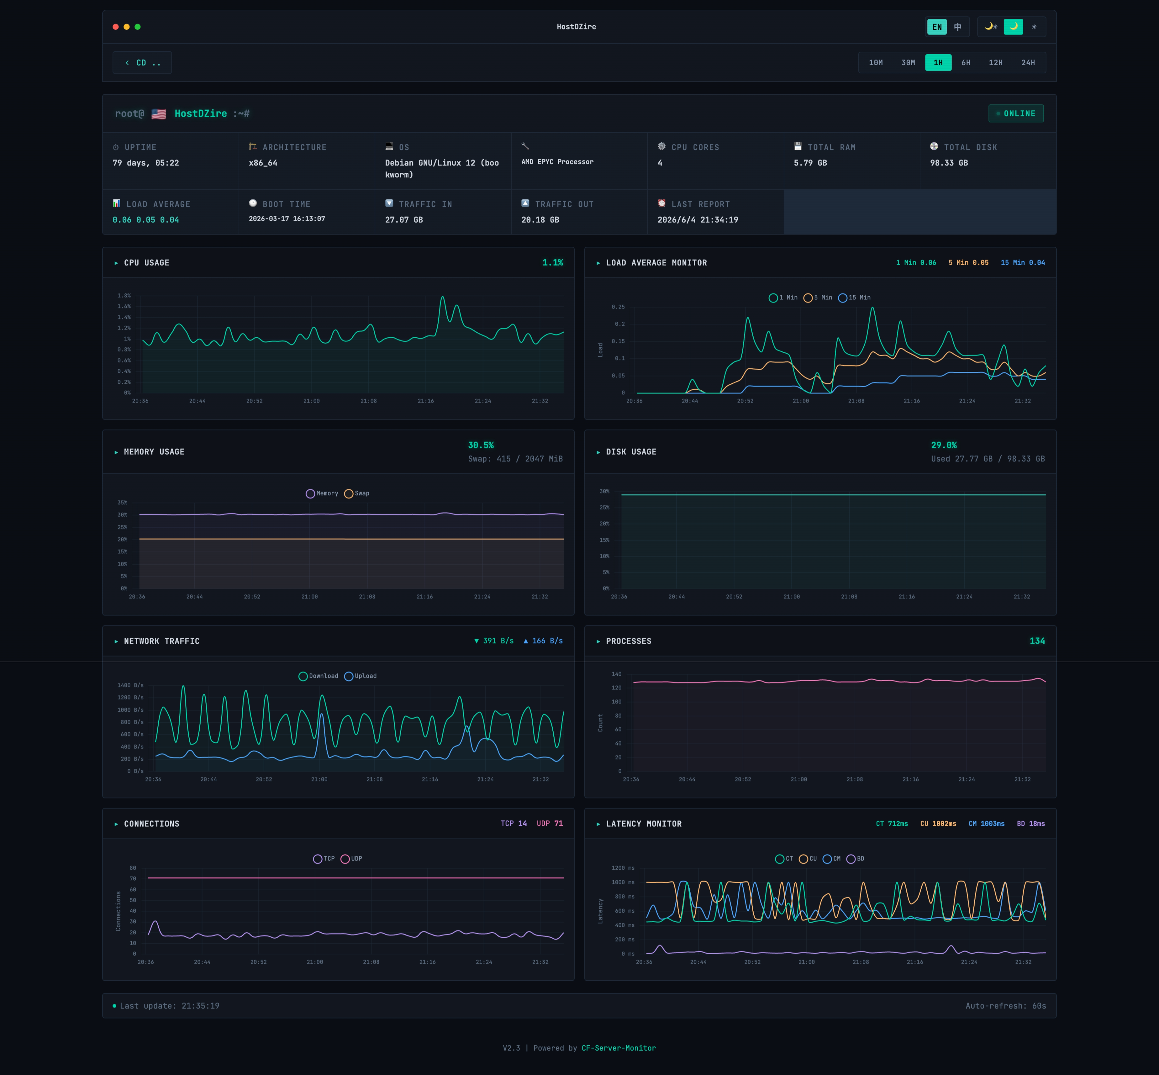
Task: Click the download rate 391 B/s
Action: coord(494,641)
